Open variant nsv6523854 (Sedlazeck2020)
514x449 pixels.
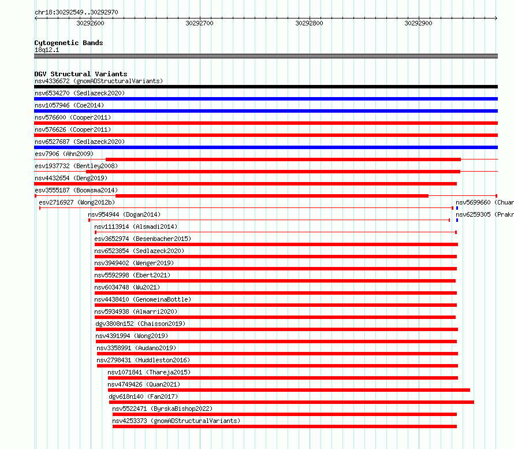(139, 251)
